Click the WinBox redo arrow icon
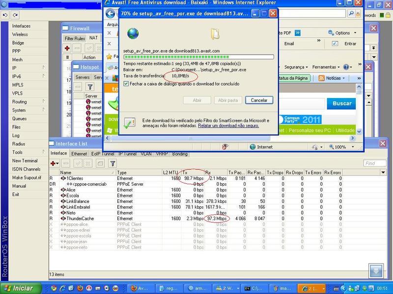393x294 pixels. (x=15, y=15)
